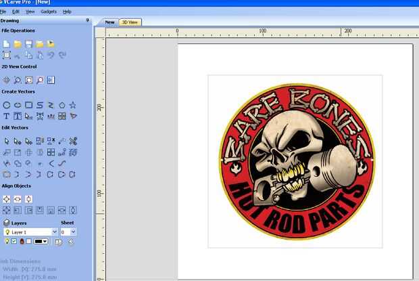Open the Trace Bitmap bird icon
Image resolution: width=419 pixels, height=281 pixels.
(73, 116)
